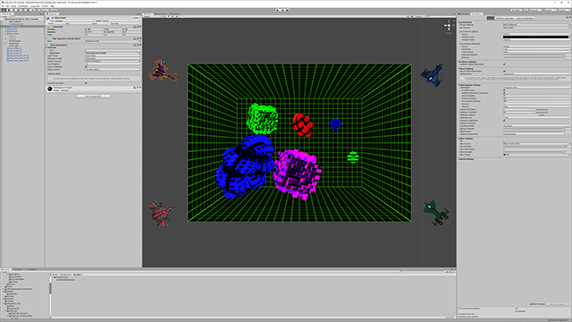
Task: Enable the Fog checkbox in Other Settings
Action: click(504, 141)
